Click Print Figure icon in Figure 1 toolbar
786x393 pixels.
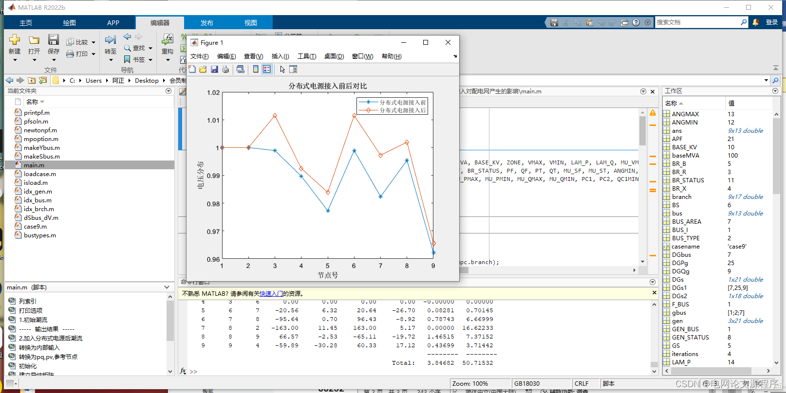pos(225,69)
